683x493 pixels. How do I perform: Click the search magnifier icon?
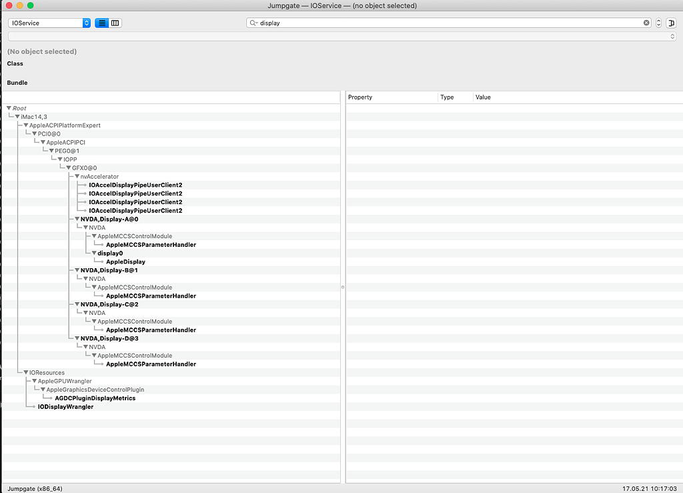(x=253, y=23)
